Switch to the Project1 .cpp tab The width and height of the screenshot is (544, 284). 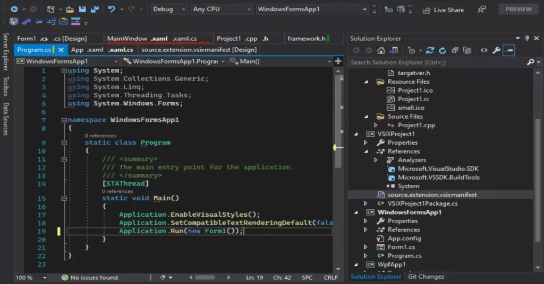pos(236,38)
